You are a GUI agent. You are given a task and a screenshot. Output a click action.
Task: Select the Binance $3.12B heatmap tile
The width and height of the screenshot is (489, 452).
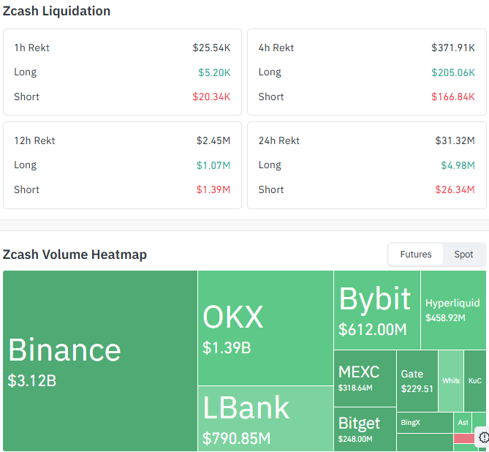tap(100, 361)
